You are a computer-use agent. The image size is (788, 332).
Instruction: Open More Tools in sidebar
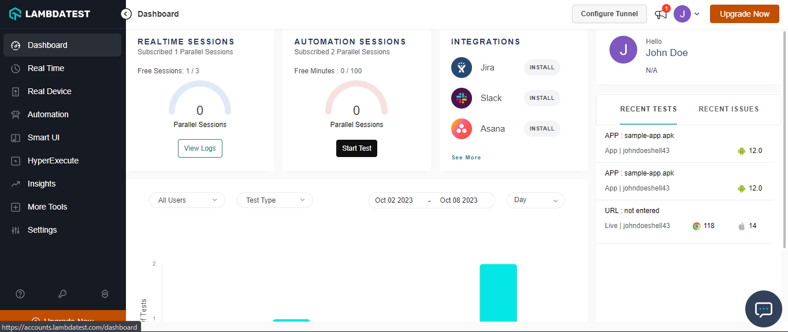click(x=62, y=207)
